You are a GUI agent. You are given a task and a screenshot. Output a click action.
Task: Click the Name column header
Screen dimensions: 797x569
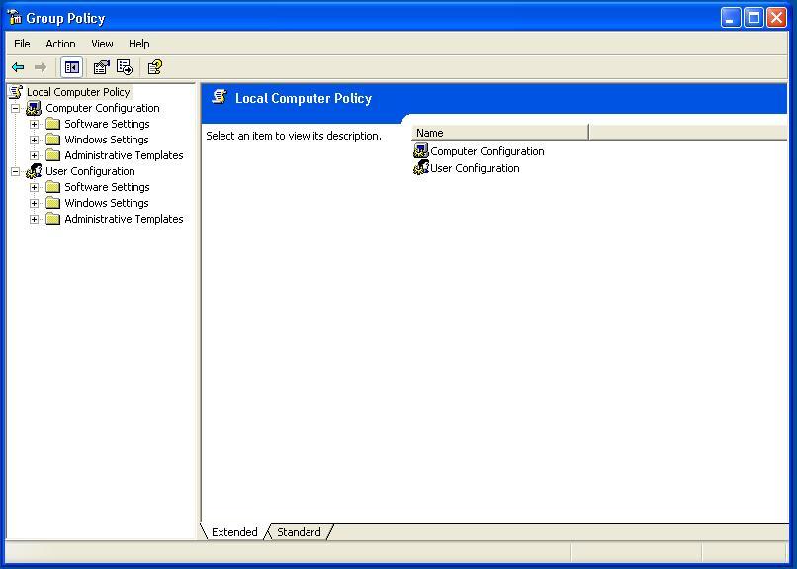(x=499, y=133)
